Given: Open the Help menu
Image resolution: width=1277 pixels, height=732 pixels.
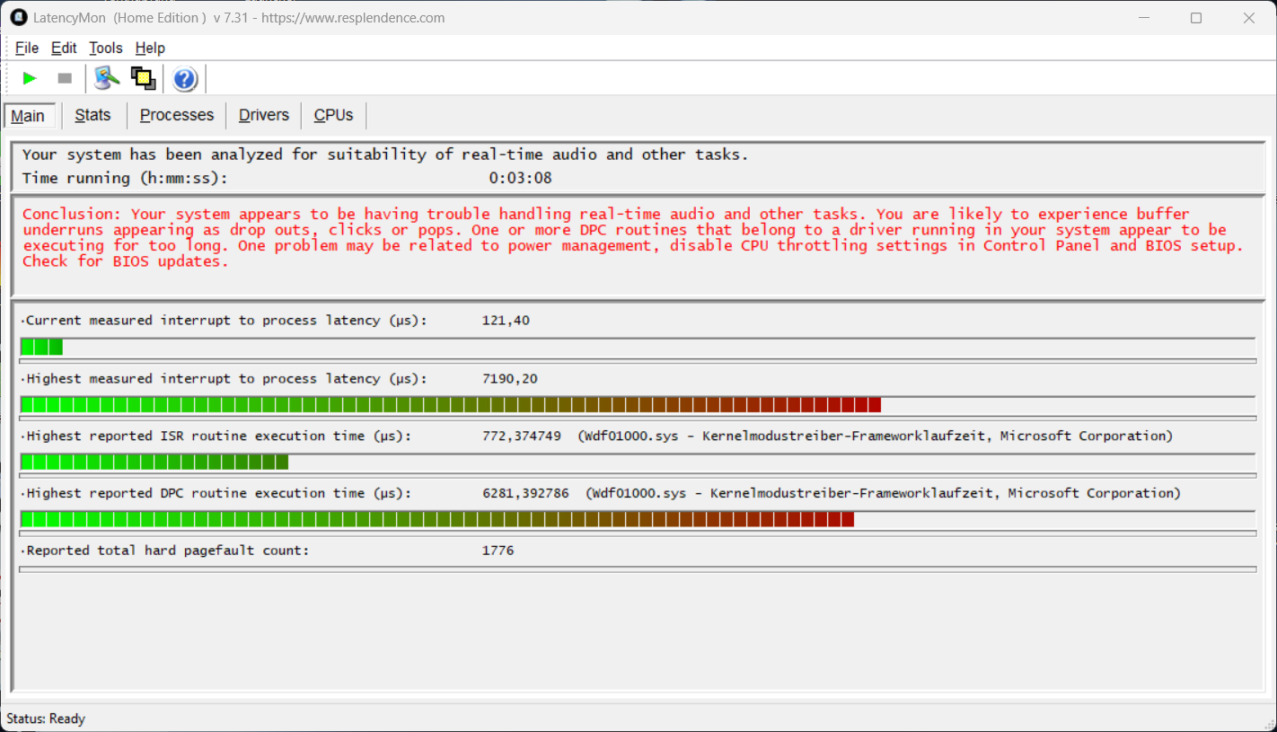Looking at the screenshot, I should [150, 48].
